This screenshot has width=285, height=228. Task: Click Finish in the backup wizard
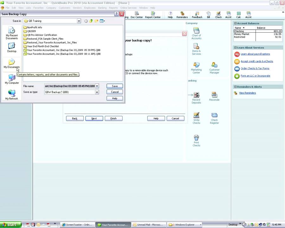click(x=114, y=118)
